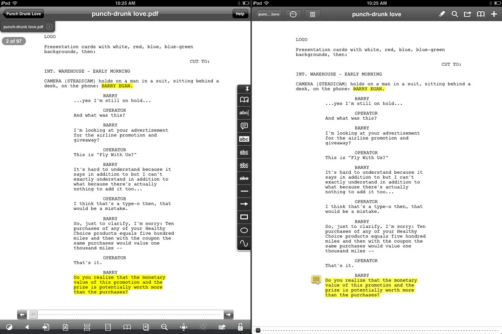Image resolution: width=502 pixels, height=334 pixels.
Task: Toggle the rotation lock padlock icon
Action: (x=240, y=327)
